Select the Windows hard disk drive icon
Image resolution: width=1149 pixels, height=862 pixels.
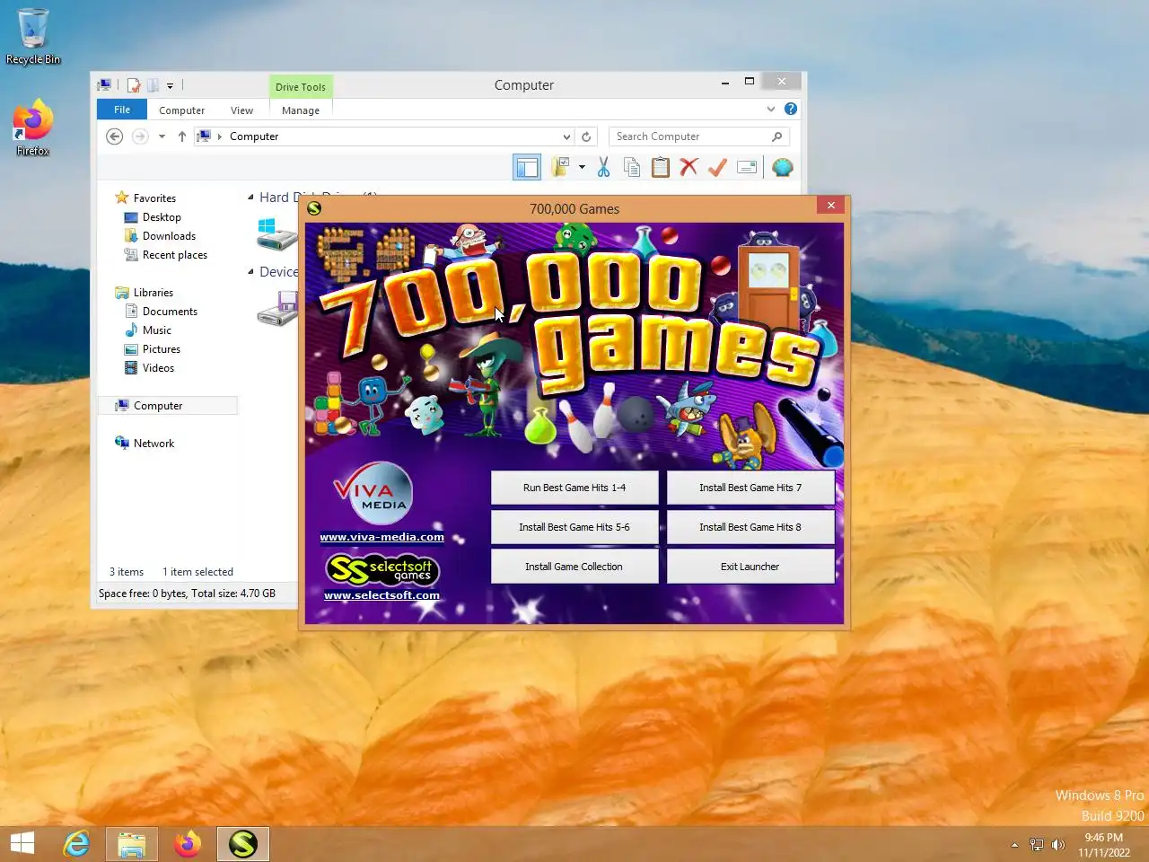[x=276, y=233]
